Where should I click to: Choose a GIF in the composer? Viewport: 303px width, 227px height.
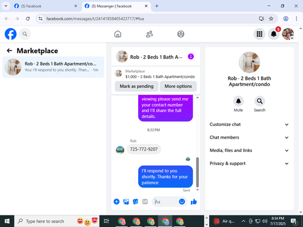click(x=145, y=202)
